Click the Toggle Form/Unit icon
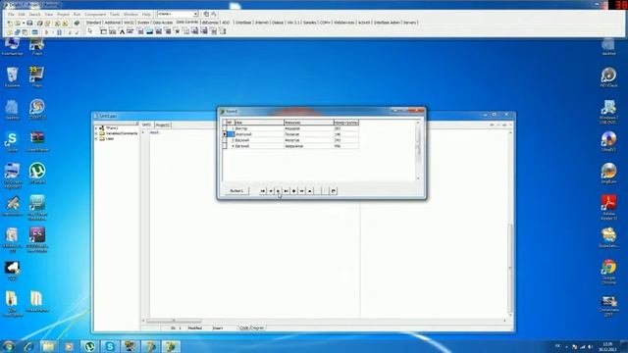Viewport: 628px width, 353px height. [x=25, y=32]
